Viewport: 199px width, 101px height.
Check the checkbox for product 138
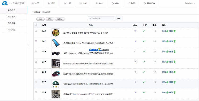point(36,72)
